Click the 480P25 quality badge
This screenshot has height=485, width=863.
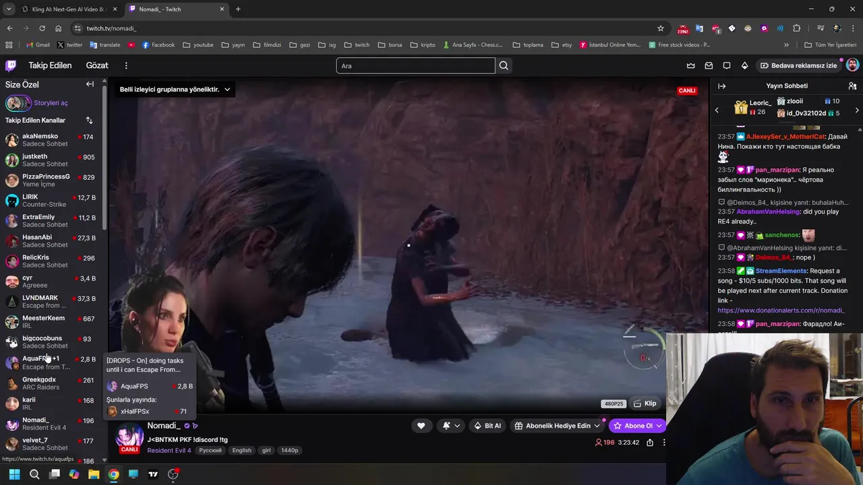pos(614,403)
